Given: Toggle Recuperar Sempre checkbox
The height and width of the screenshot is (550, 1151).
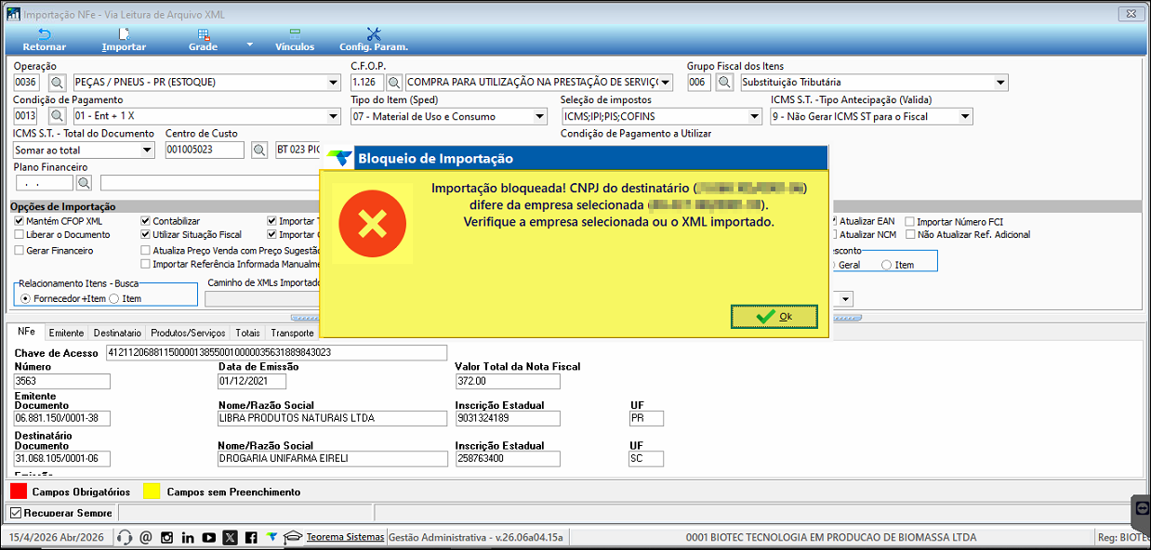Looking at the screenshot, I should click(15, 513).
